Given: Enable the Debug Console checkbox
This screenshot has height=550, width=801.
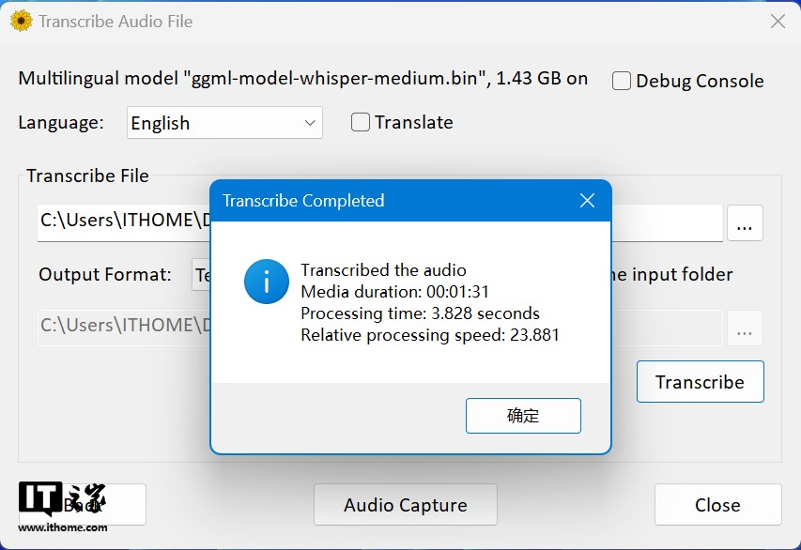Looking at the screenshot, I should 622,82.
